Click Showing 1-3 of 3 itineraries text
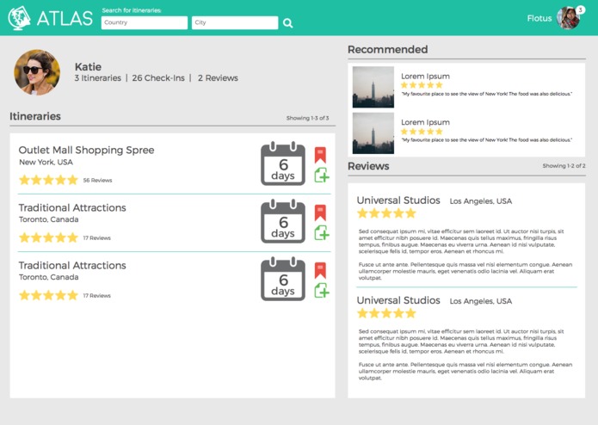The image size is (598, 425). (x=308, y=118)
